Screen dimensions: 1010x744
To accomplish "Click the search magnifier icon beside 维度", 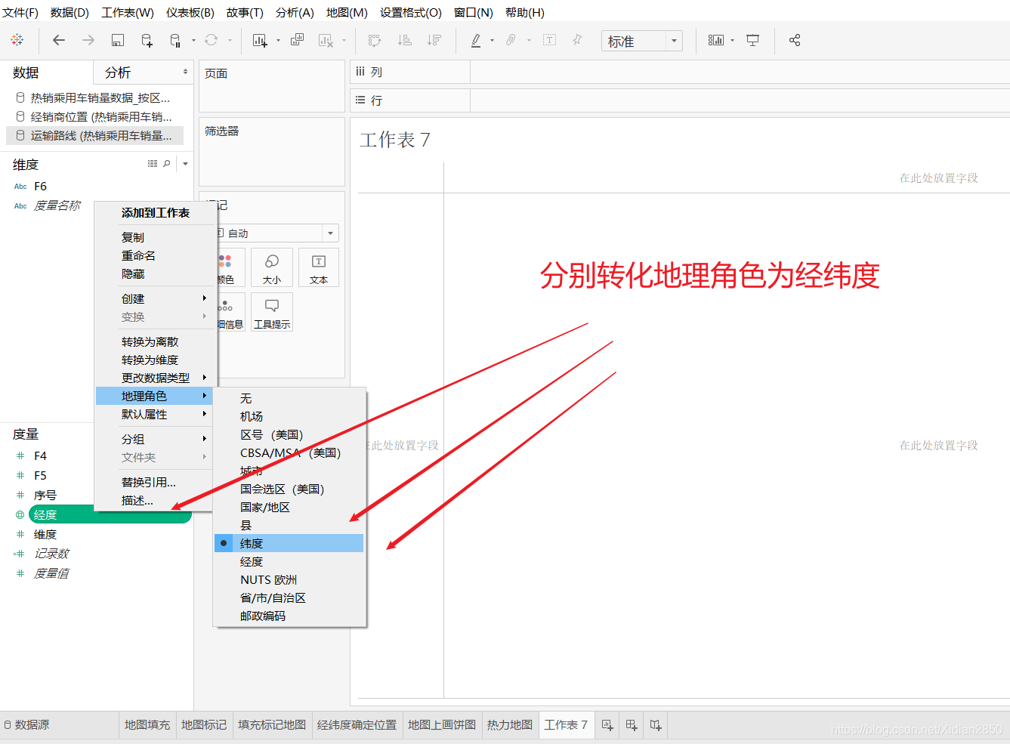I will point(167,164).
